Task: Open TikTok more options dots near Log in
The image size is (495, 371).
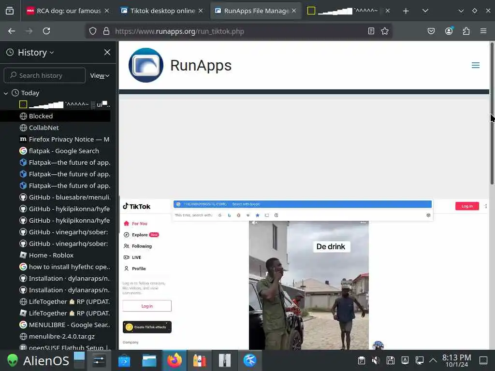Action: click(x=486, y=206)
